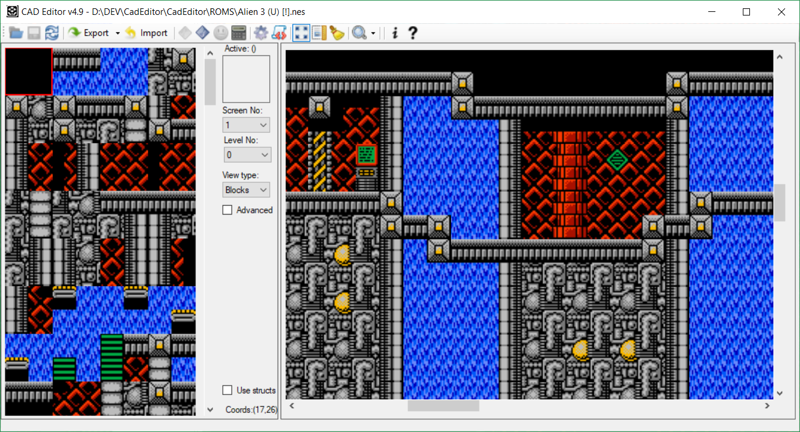The height and width of the screenshot is (432, 800).
Task: Toggle the blue four-corners show-axis icon
Action: [x=301, y=33]
